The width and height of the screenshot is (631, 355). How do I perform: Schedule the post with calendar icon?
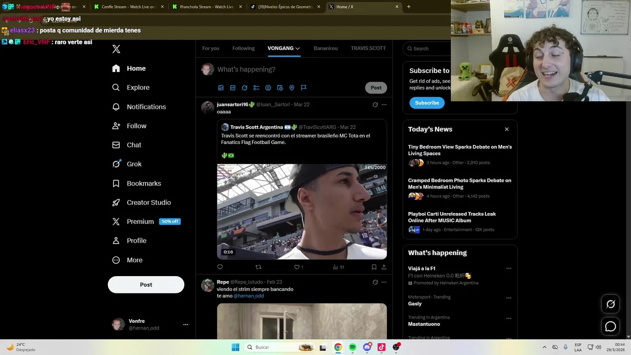[280, 88]
